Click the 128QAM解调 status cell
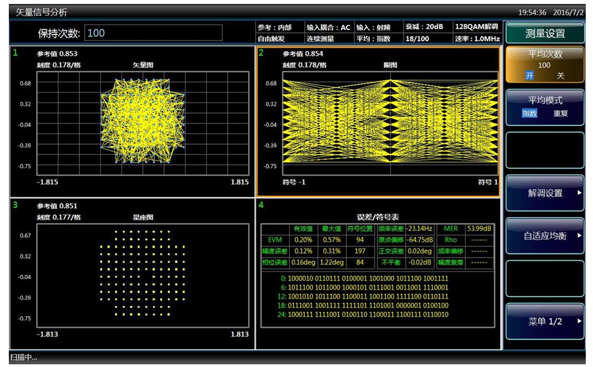Image resolution: width=593 pixels, height=367 pixels. click(x=477, y=27)
